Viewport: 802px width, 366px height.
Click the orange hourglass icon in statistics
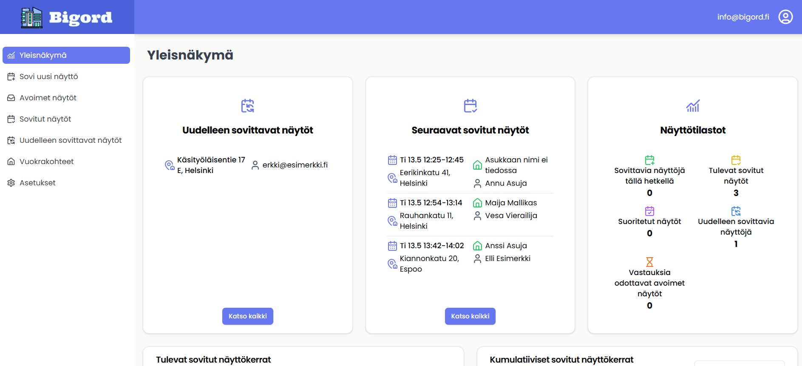pyautogui.click(x=649, y=262)
